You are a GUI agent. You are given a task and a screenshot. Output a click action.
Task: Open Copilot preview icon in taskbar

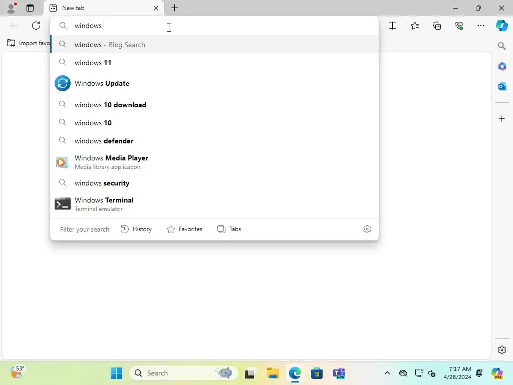pyautogui.click(x=497, y=373)
